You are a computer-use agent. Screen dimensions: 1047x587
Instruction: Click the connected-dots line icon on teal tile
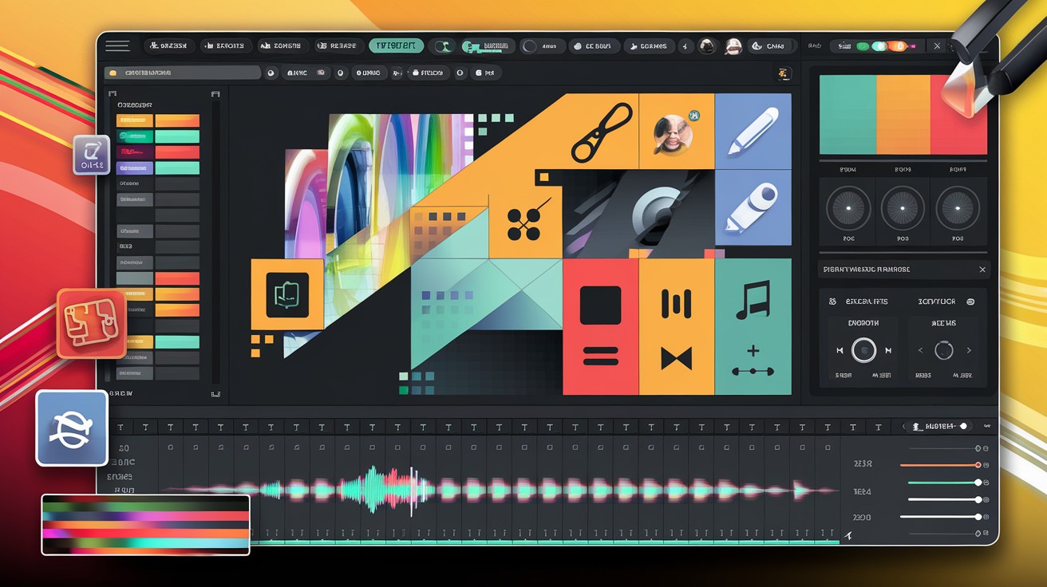coord(753,371)
